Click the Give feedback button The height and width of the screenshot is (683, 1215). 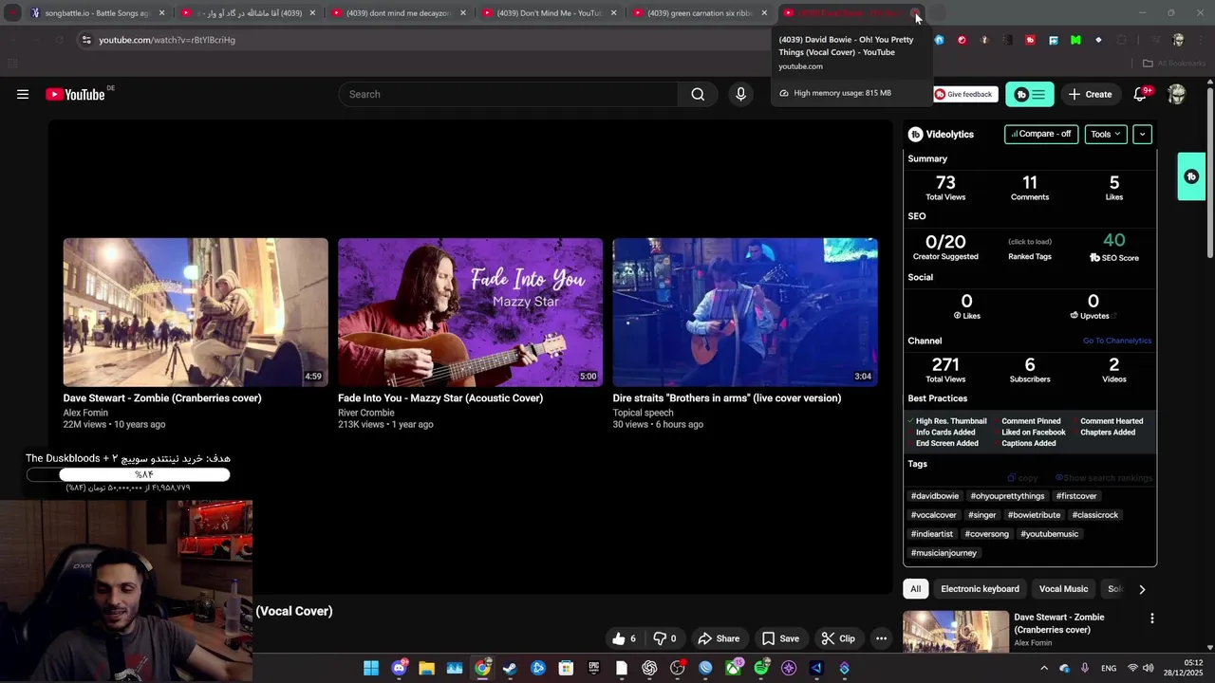(964, 94)
